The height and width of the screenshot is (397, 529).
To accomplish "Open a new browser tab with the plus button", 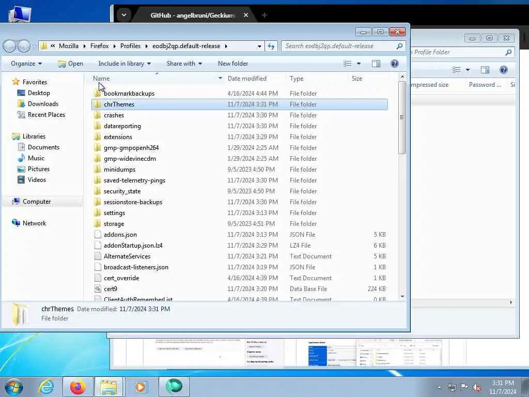I will point(264,15).
